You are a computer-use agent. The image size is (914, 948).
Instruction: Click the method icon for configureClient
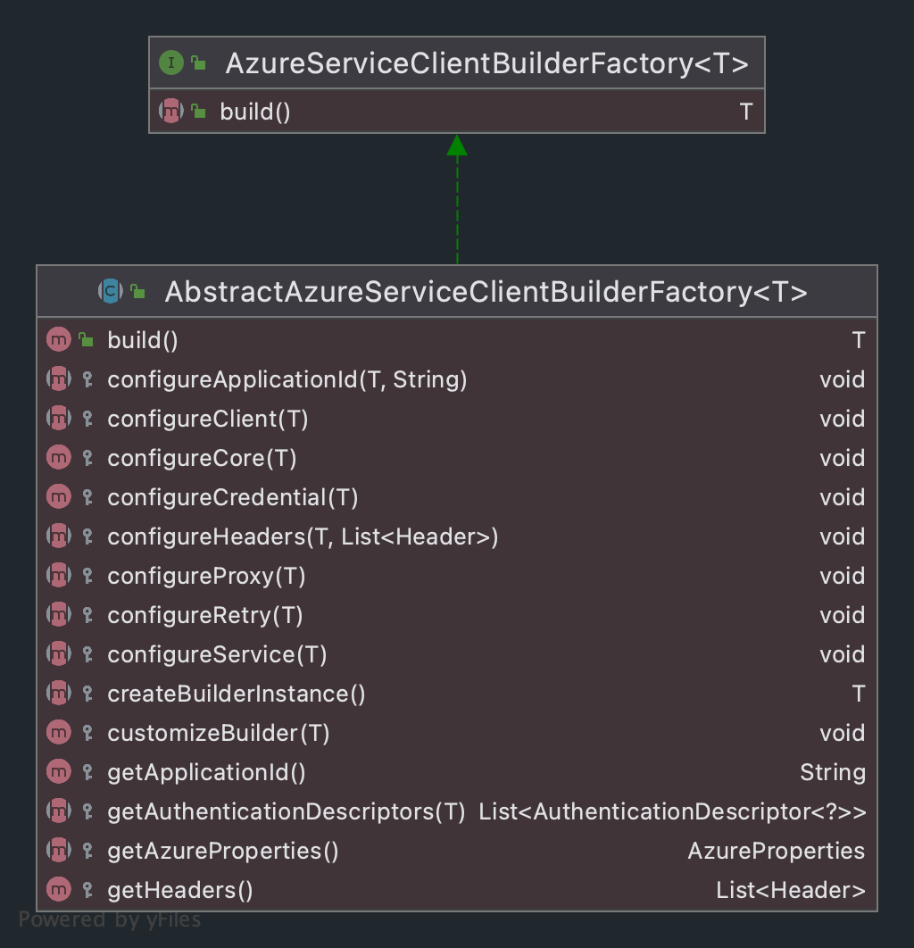(59, 419)
